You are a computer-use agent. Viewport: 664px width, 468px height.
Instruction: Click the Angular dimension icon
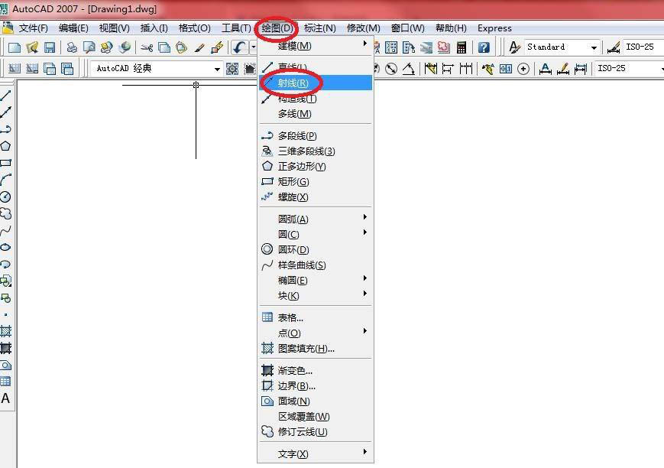tap(409, 69)
